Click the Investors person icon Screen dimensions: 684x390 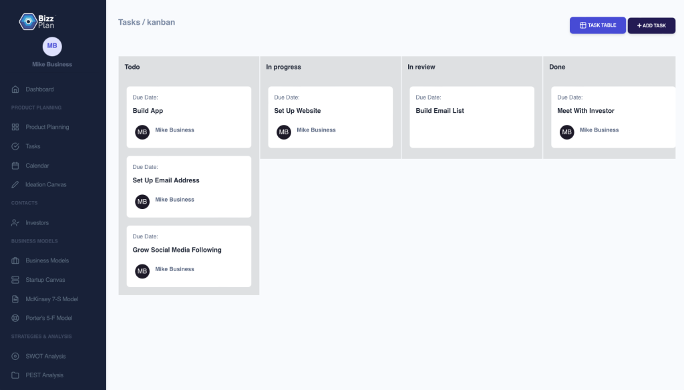15,223
